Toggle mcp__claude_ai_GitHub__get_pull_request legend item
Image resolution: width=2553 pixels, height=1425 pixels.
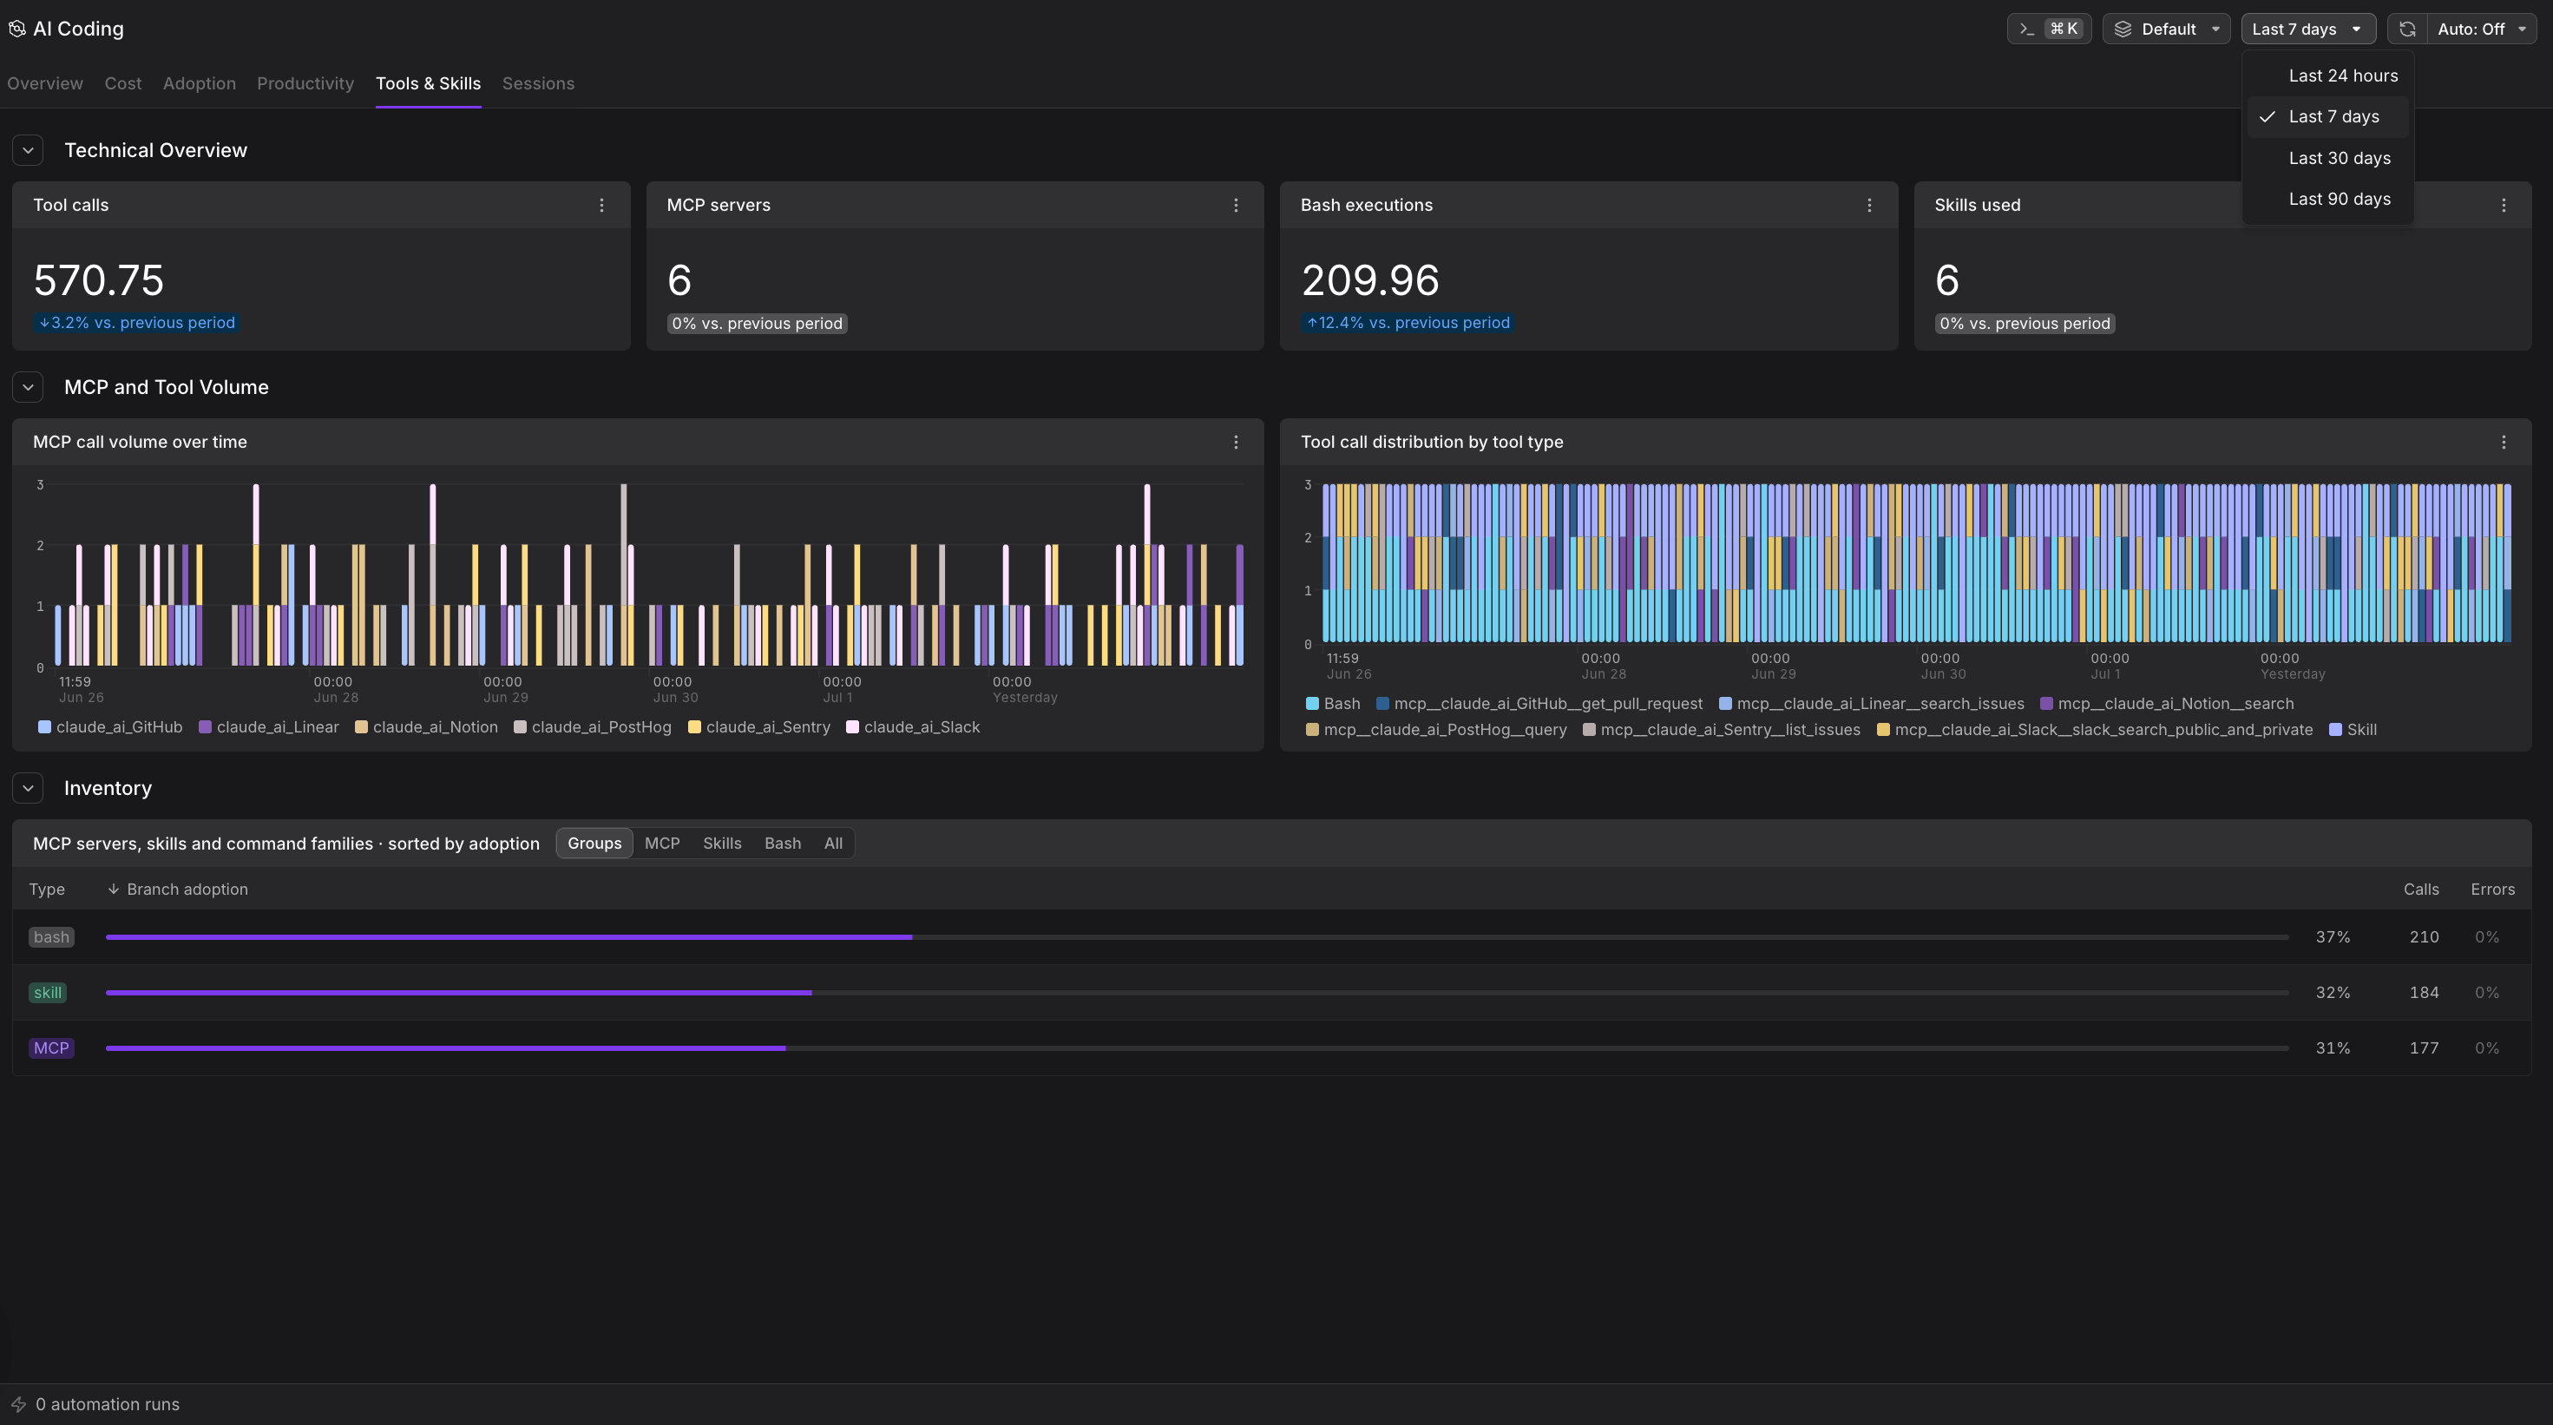[x=1539, y=704]
